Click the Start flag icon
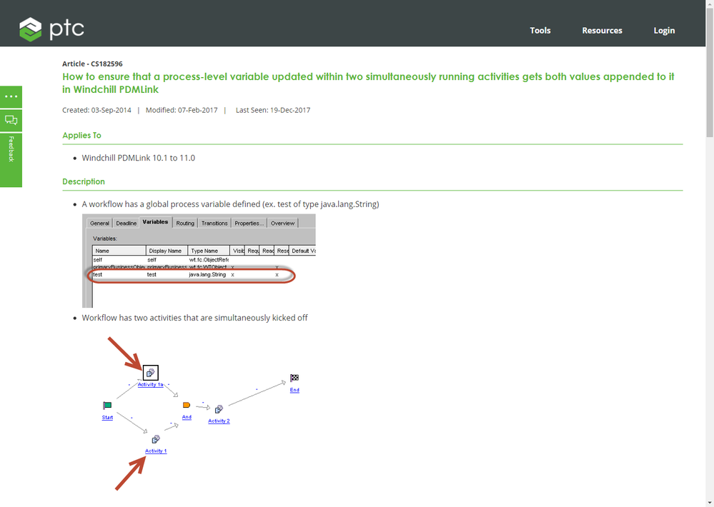Image resolution: width=714 pixels, height=507 pixels. [107, 406]
